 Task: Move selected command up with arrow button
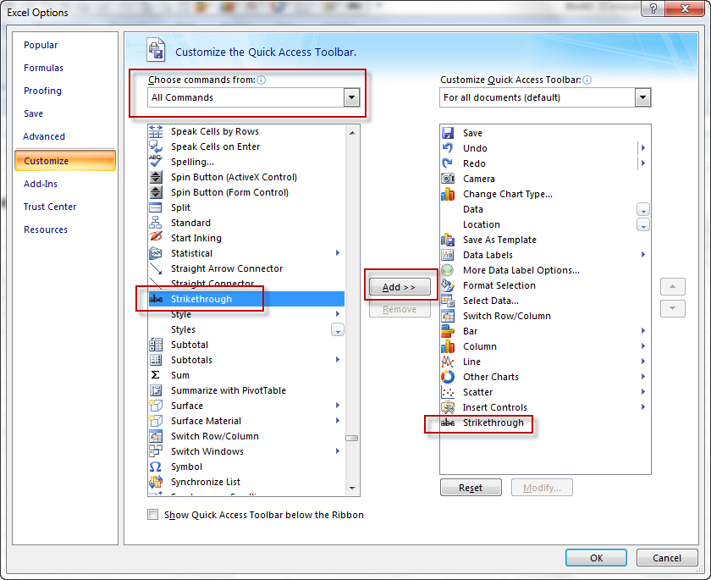[672, 286]
